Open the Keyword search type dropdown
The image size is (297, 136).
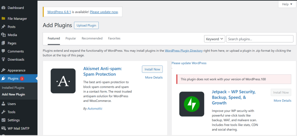click(x=214, y=39)
